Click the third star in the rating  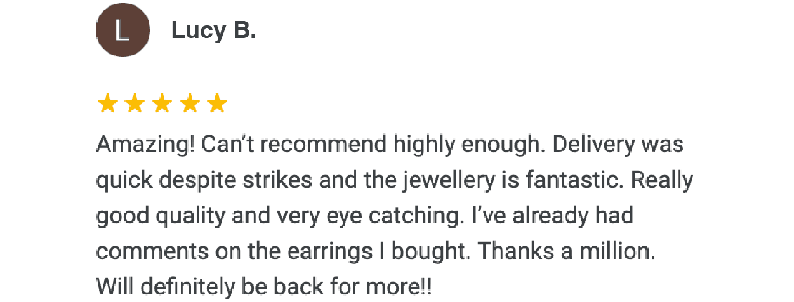point(162,103)
